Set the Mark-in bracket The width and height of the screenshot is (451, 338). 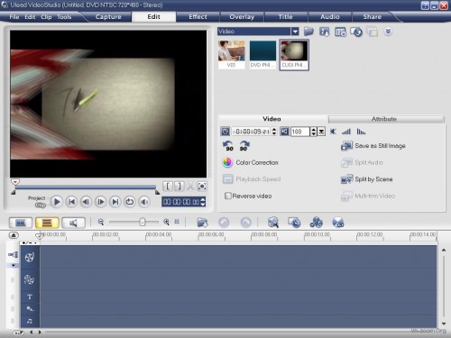click(168, 187)
